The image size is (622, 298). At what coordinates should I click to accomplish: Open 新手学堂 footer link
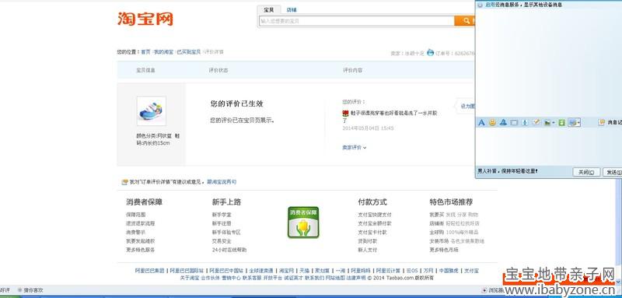(x=222, y=215)
